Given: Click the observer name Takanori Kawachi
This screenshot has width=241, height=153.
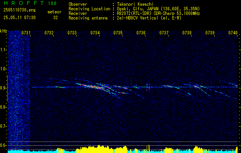Looking at the screenshot, I should (x=134, y=4).
